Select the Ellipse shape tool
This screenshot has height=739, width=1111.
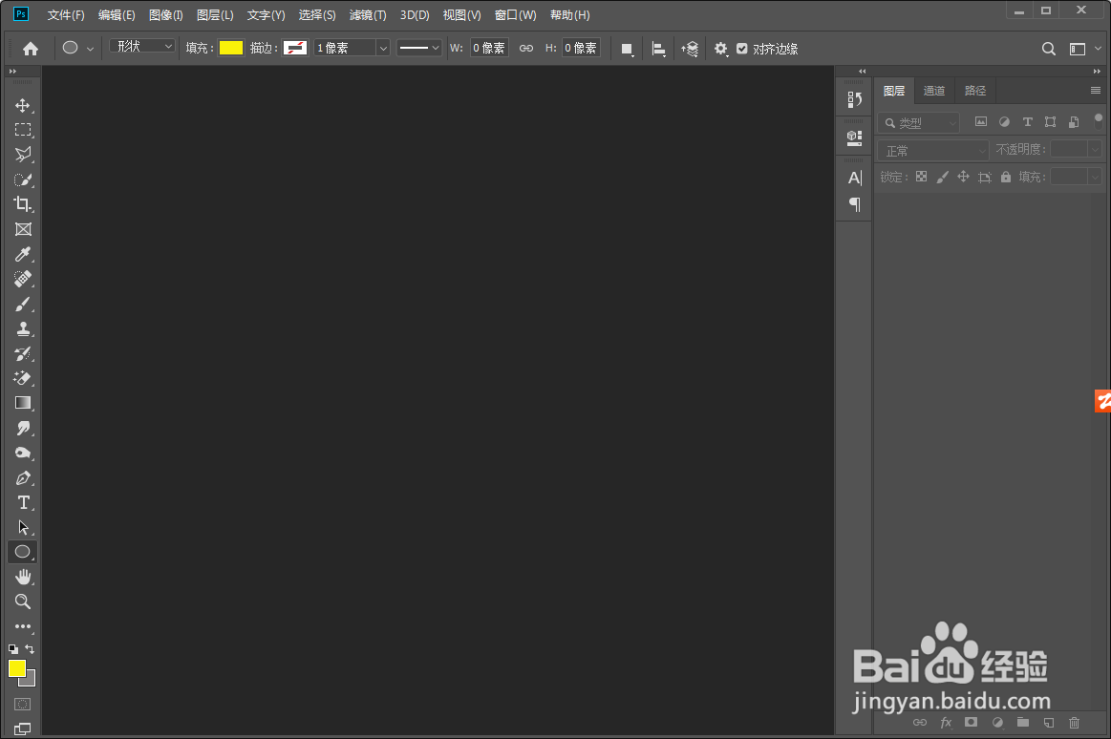click(23, 552)
